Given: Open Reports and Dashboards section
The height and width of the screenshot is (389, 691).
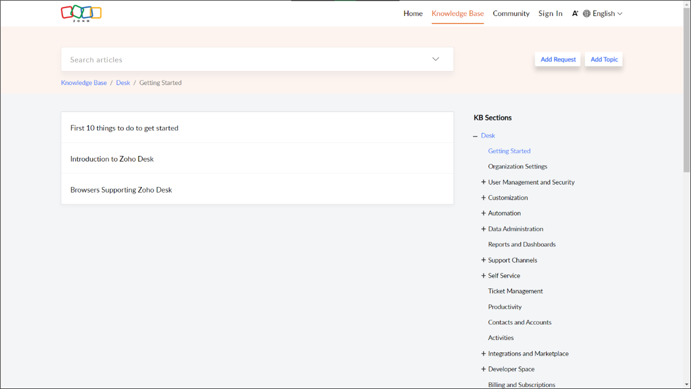Looking at the screenshot, I should tap(522, 244).
